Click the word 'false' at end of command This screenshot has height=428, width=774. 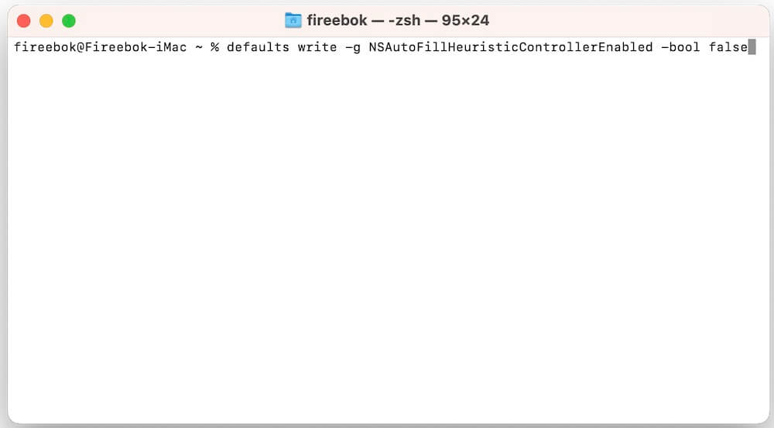coord(728,47)
